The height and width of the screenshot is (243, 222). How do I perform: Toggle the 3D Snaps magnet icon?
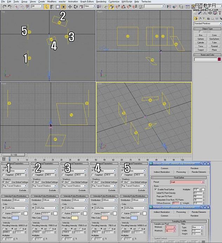117,7
